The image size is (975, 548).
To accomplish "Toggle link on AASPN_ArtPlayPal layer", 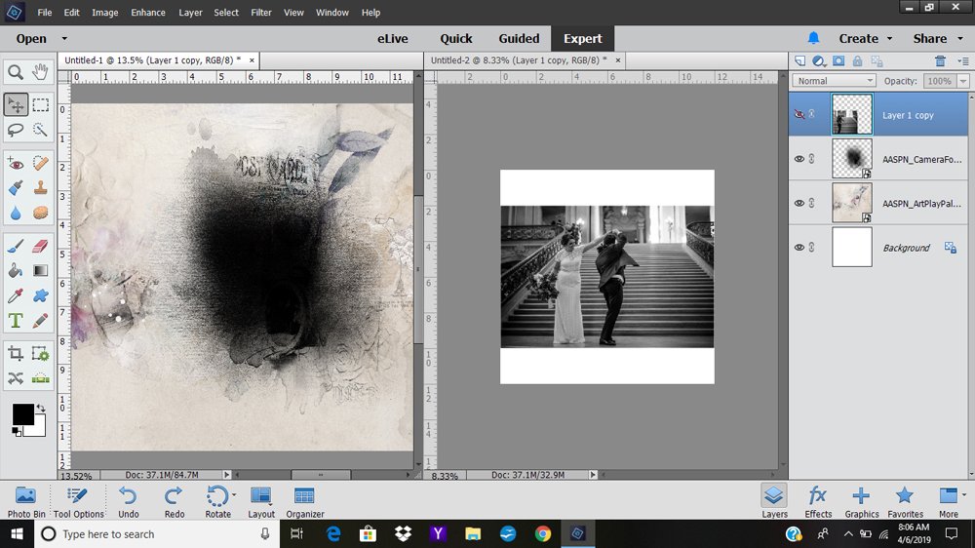I will (x=811, y=203).
